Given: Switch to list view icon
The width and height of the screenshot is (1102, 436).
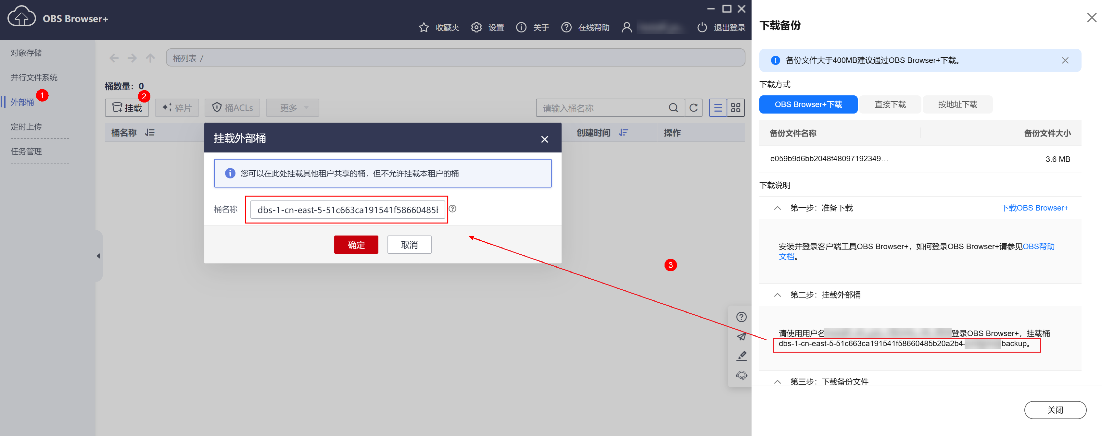Looking at the screenshot, I should point(718,108).
